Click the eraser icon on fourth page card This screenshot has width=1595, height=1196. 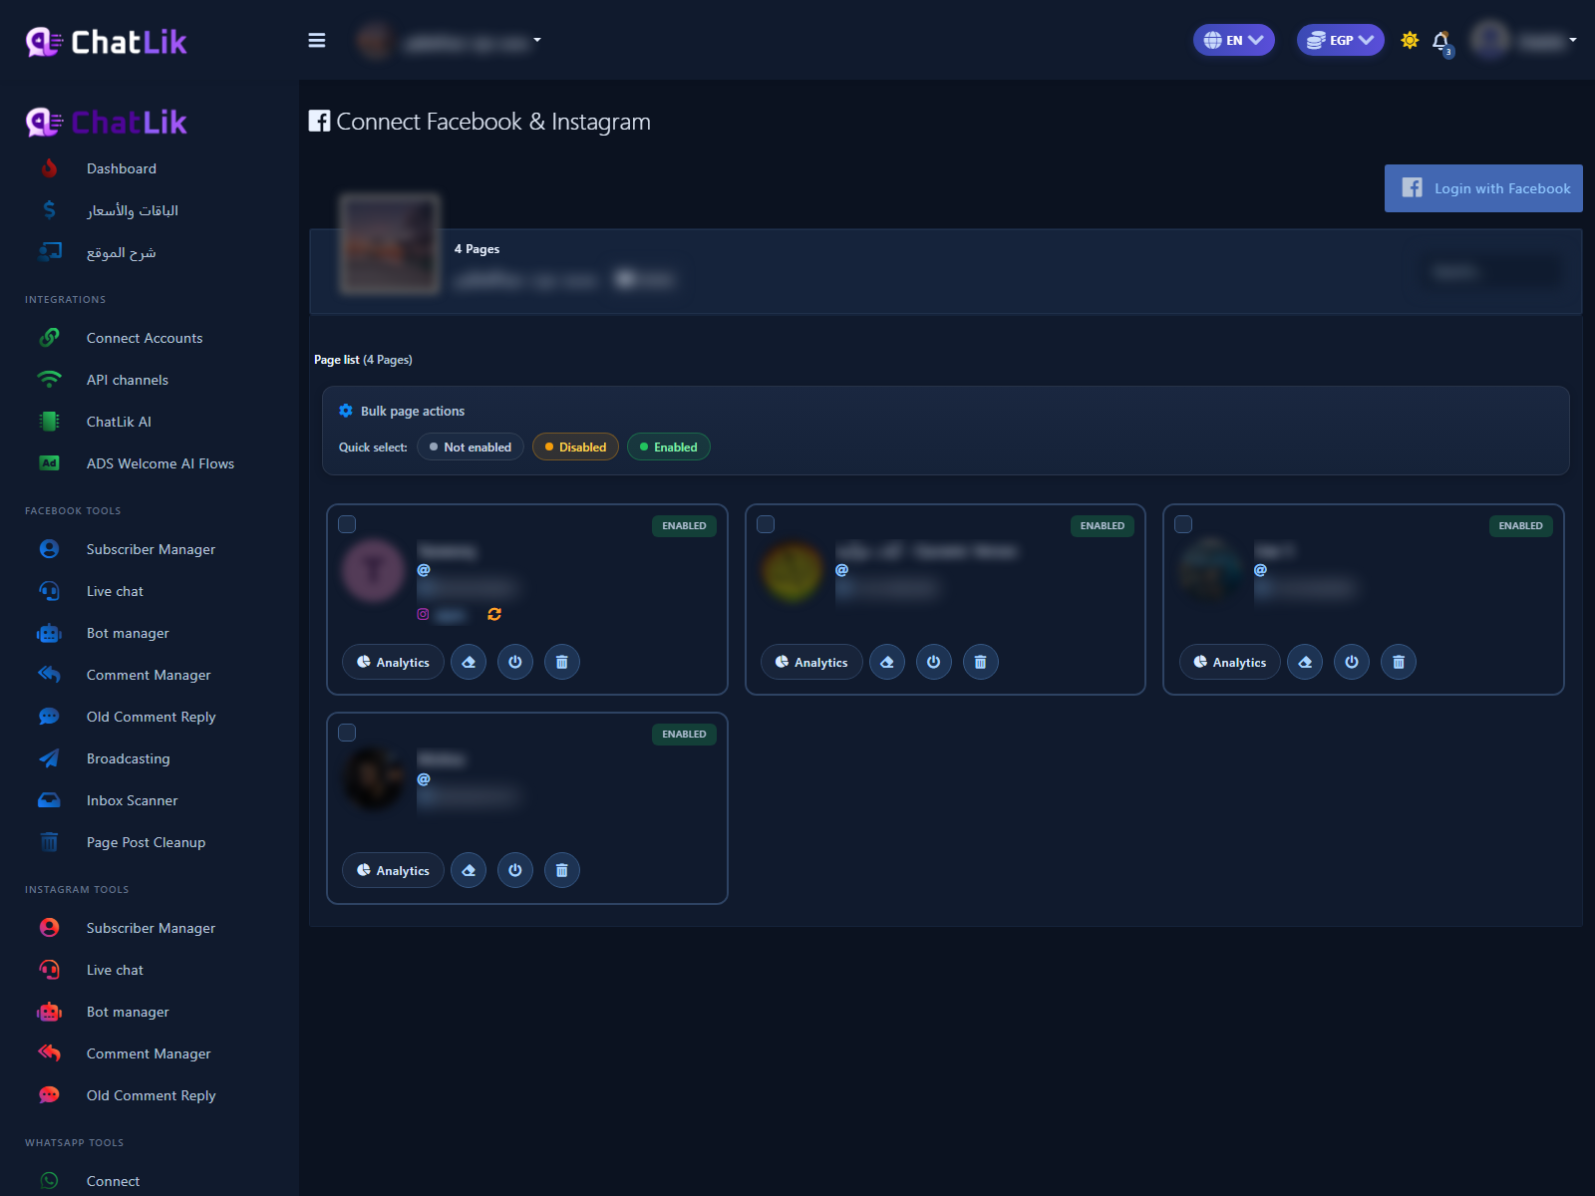(x=469, y=870)
